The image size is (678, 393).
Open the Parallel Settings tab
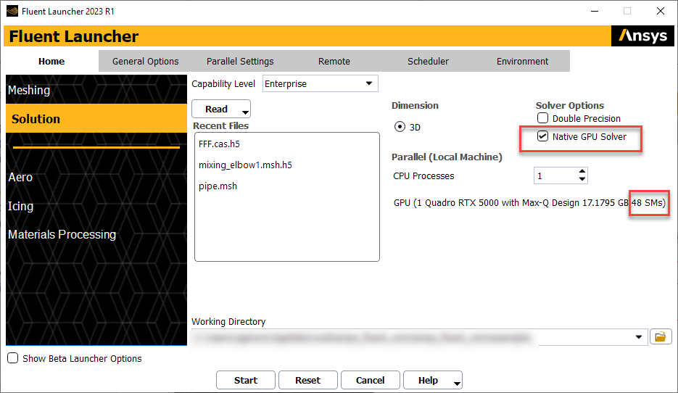pyautogui.click(x=240, y=62)
